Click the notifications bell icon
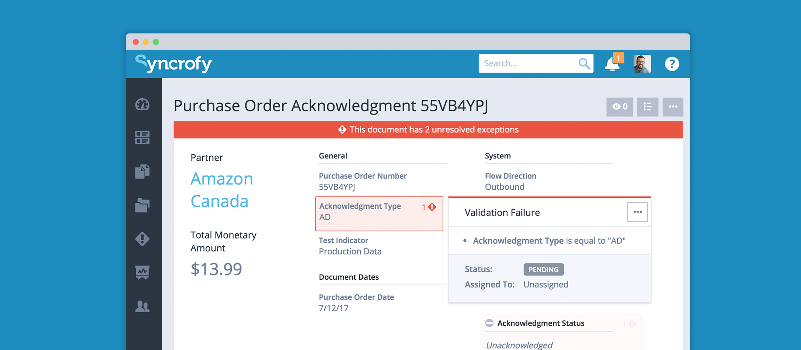 612,65
